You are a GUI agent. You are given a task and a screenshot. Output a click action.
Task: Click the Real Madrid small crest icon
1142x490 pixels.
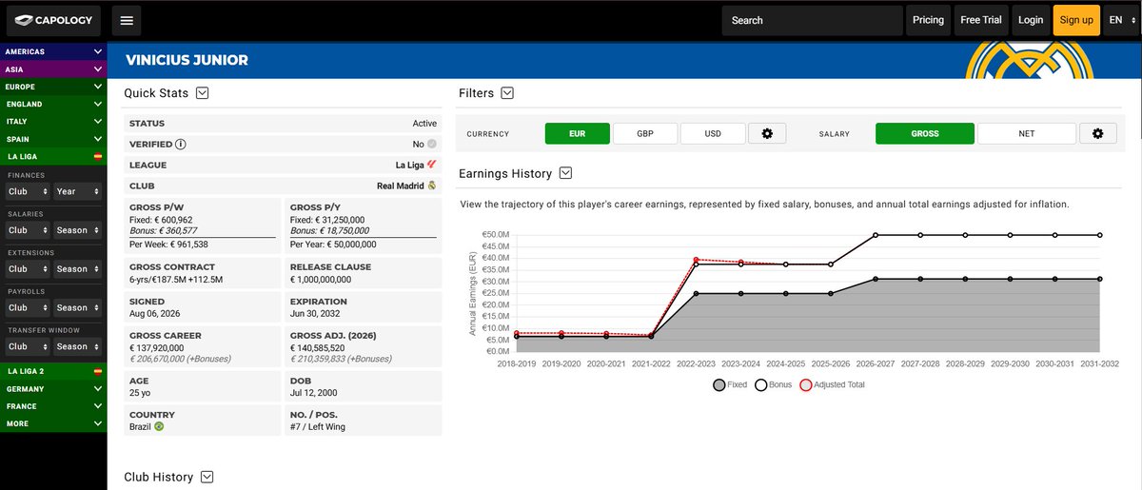[432, 186]
